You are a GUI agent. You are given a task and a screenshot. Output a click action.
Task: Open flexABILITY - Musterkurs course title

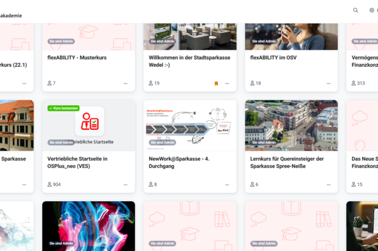point(77,58)
